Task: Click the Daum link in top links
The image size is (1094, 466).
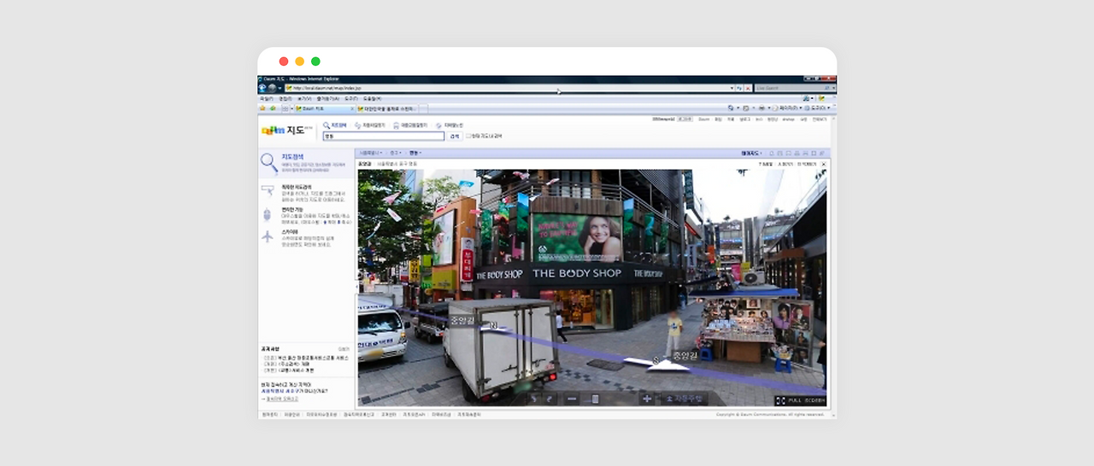Action: point(704,119)
